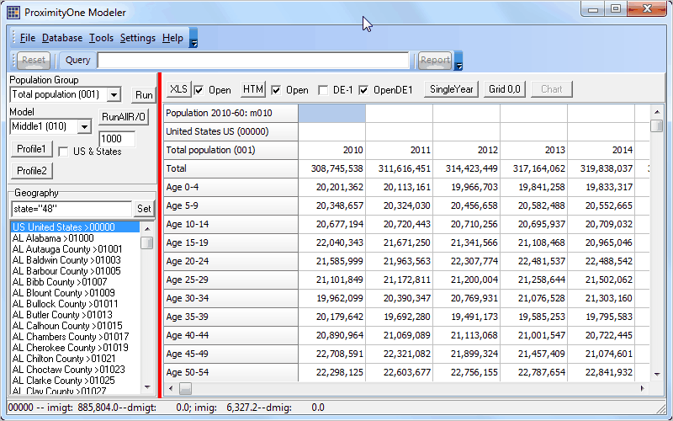The height and width of the screenshot is (421, 673).
Task: Click the Total 2010 cell 308,745,538
Action: tap(331, 168)
